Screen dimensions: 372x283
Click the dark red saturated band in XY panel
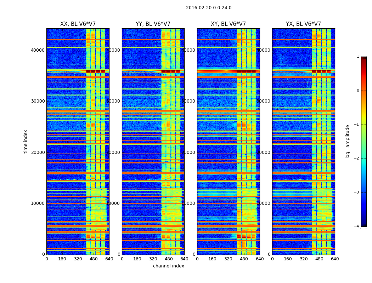coord(228,71)
